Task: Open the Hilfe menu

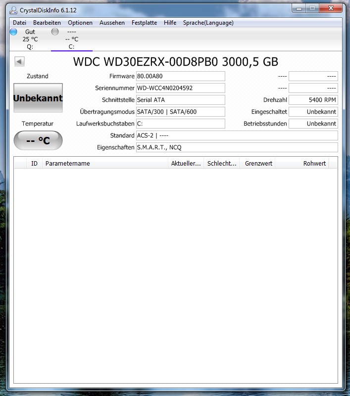Action: [170, 23]
